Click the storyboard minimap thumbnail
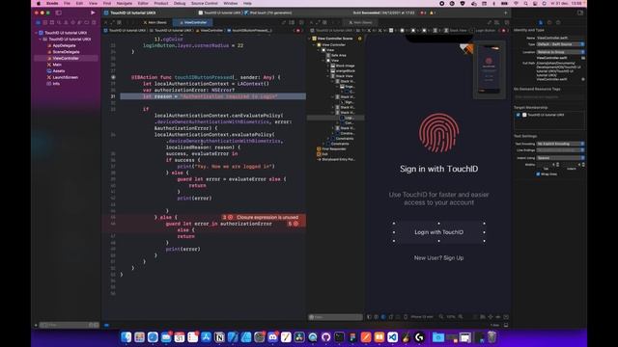The height and width of the screenshot is (347, 618). (489, 69)
